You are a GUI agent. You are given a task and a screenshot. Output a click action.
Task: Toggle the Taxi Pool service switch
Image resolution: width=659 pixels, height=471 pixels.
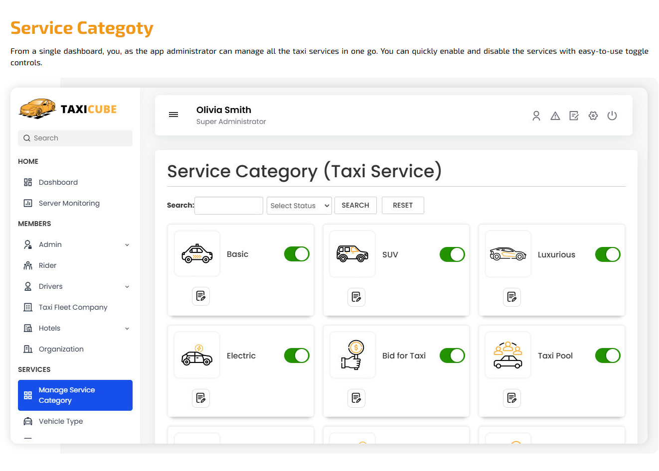pos(608,355)
